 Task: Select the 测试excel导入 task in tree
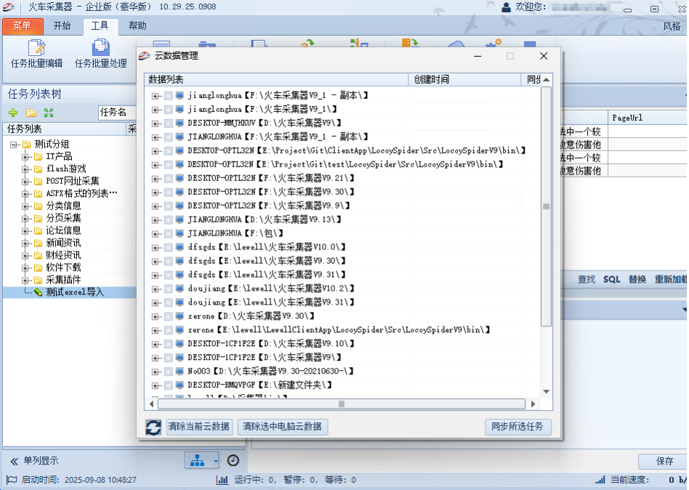click(x=75, y=292)
